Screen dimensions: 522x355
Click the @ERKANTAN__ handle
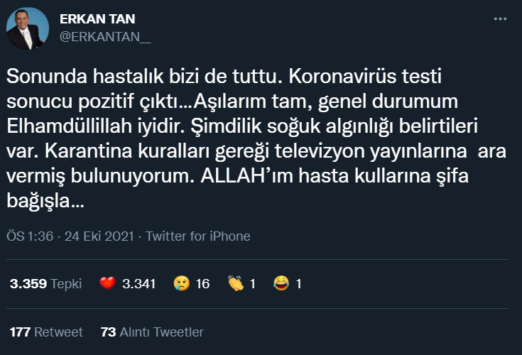coord(105,37)
